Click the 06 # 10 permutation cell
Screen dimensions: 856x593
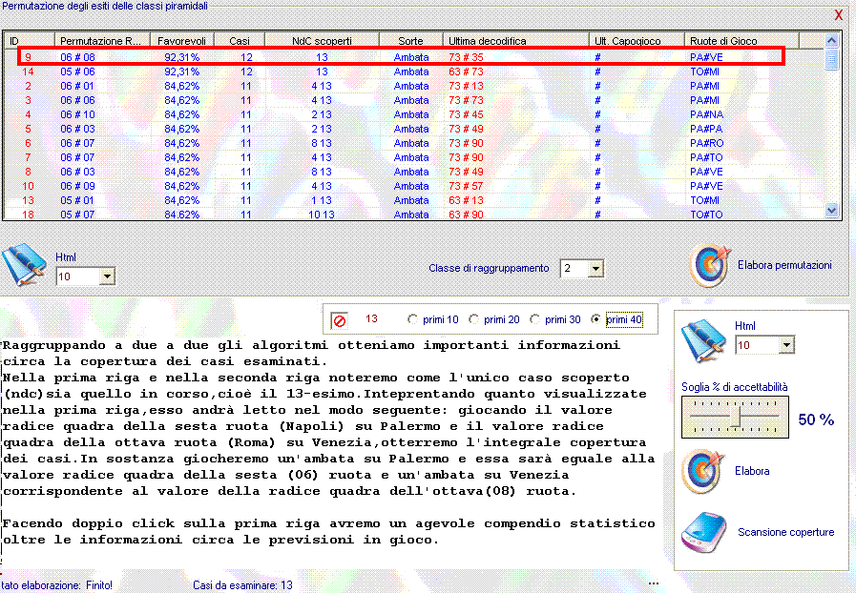[77, 114]
